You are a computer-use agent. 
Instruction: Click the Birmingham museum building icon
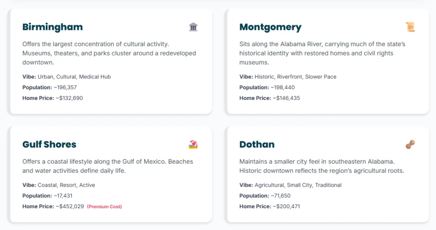pyautogui.click(x=193, y=27)
